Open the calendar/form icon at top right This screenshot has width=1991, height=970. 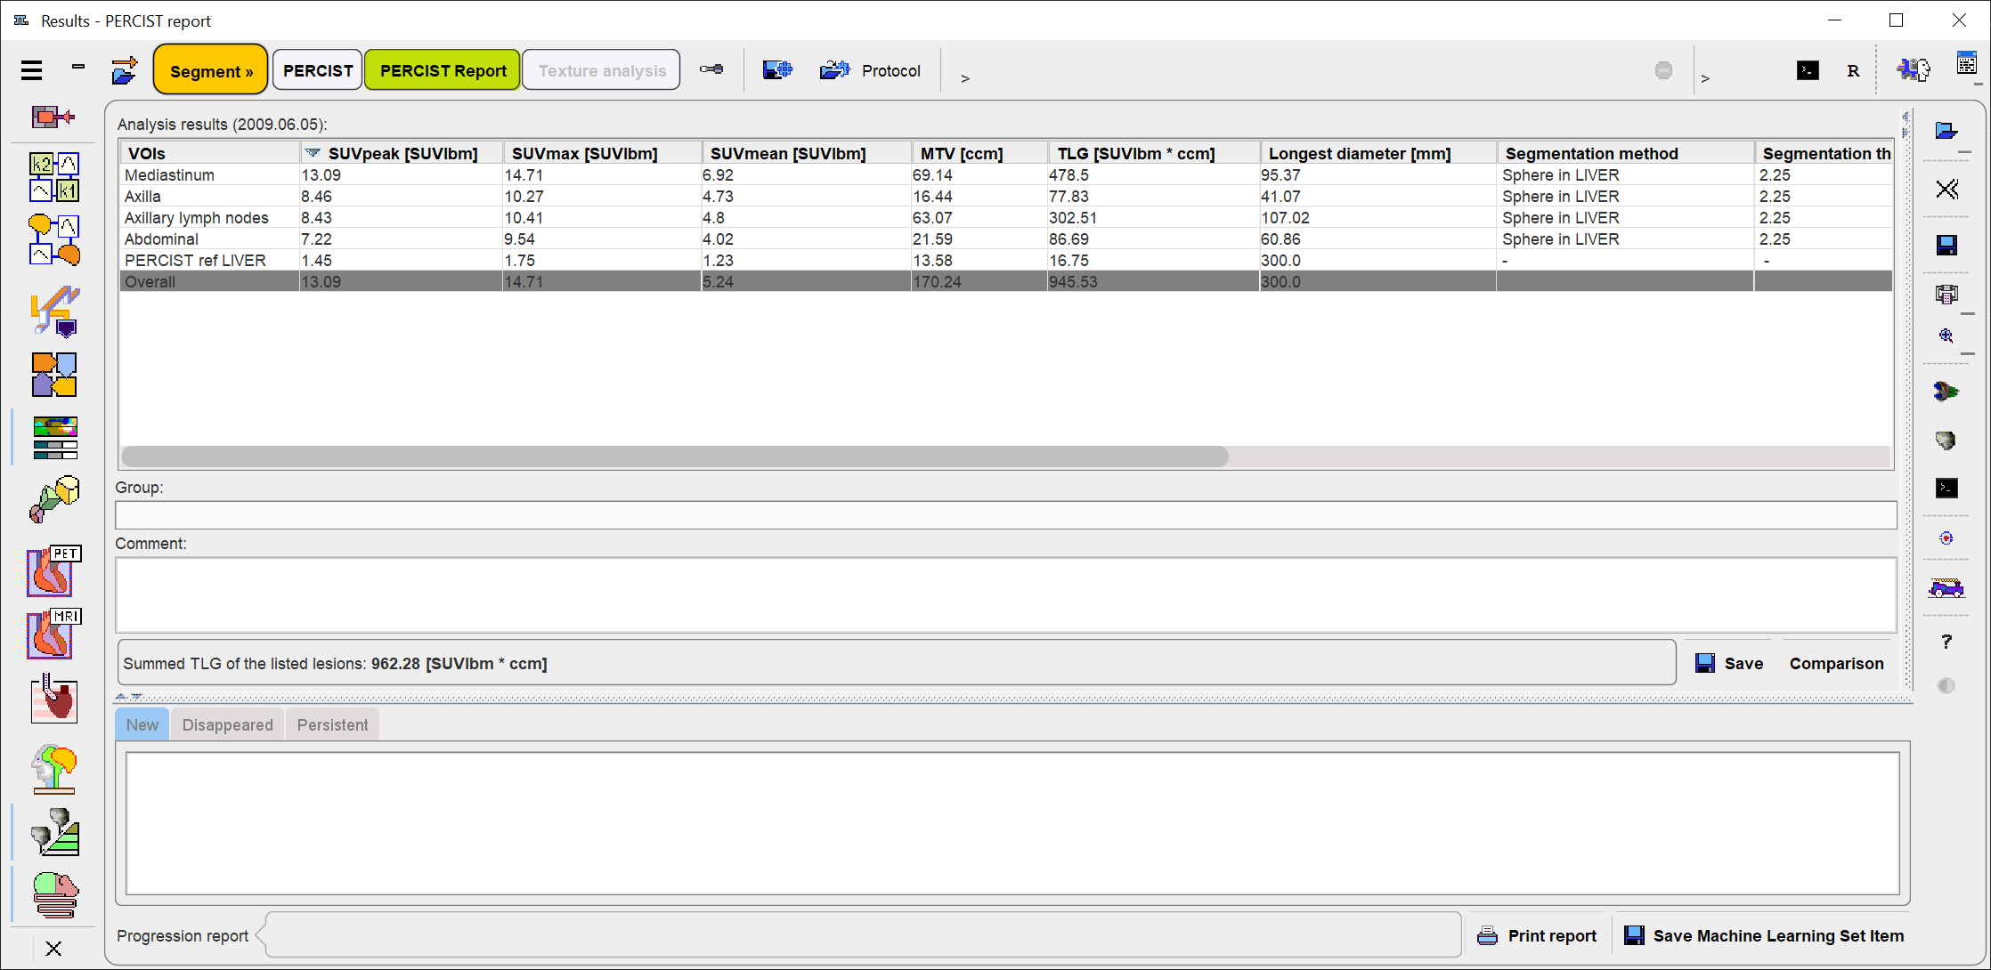1966,64
